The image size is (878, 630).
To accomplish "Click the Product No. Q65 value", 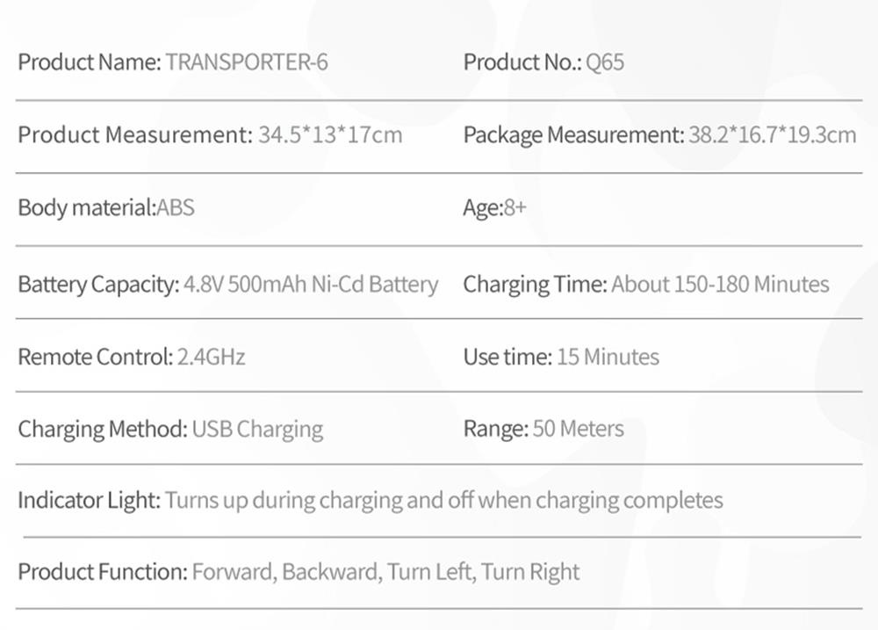I will pos(605,62).
